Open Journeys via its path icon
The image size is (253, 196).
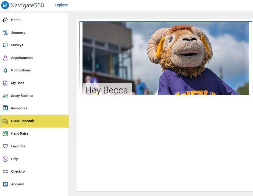pyautogui.click(x=5, y=33)
